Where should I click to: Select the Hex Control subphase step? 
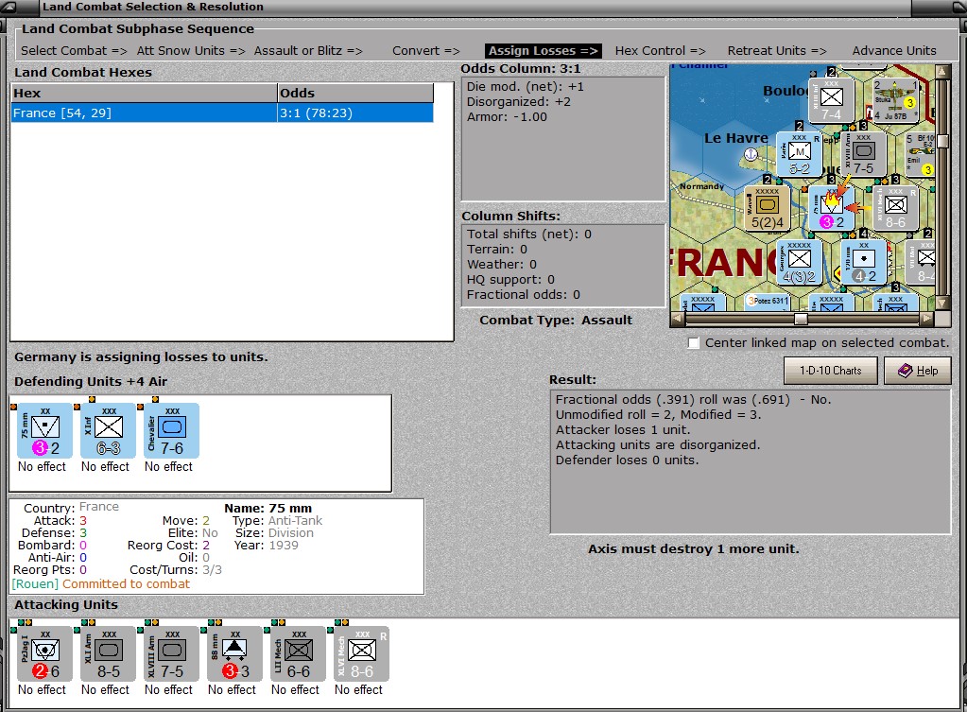point(660,50)
